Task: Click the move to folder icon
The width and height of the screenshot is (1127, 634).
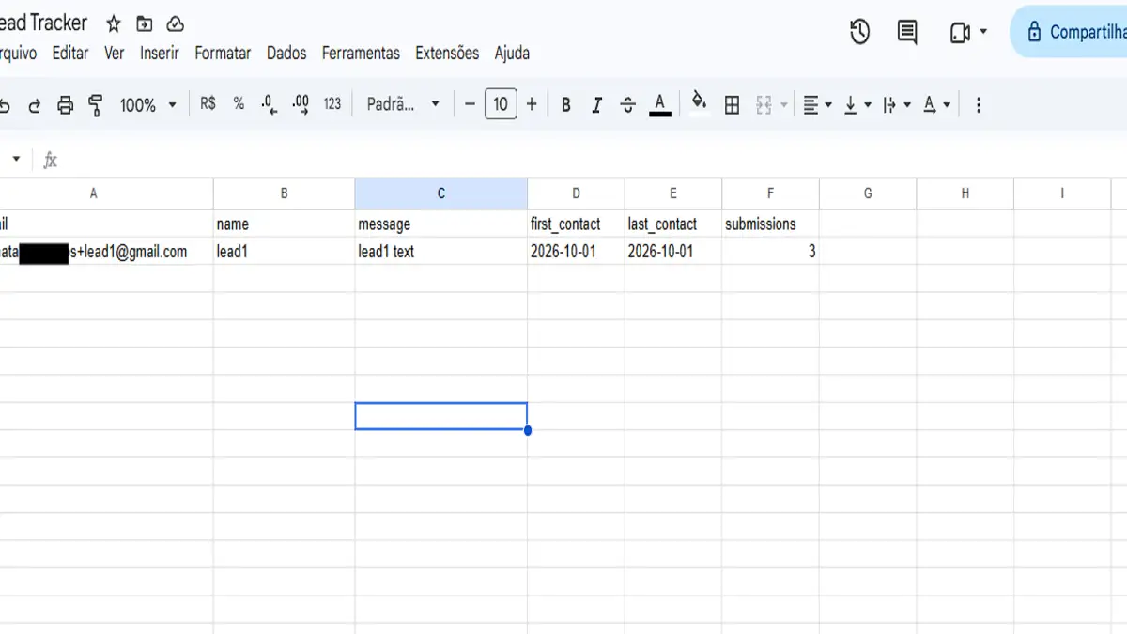Action: coord(144,24)
